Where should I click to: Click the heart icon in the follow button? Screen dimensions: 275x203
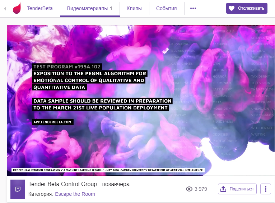(232, 8)
